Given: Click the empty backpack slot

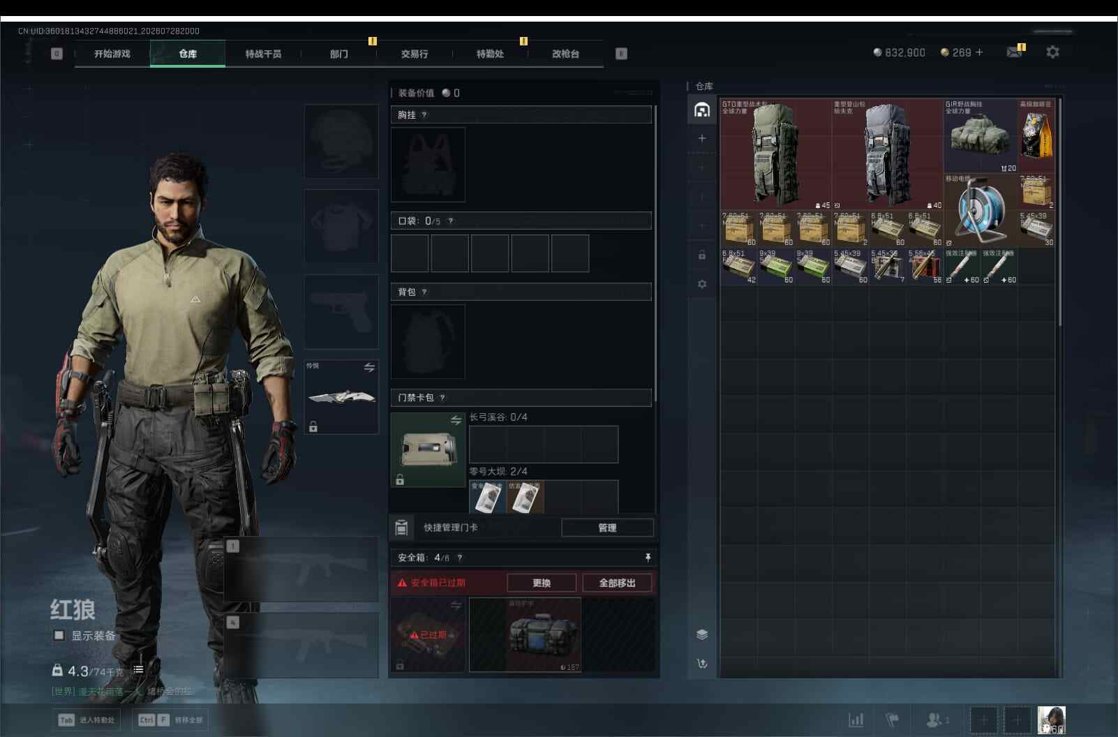Looking at the screenshot, I should (428, 342).
